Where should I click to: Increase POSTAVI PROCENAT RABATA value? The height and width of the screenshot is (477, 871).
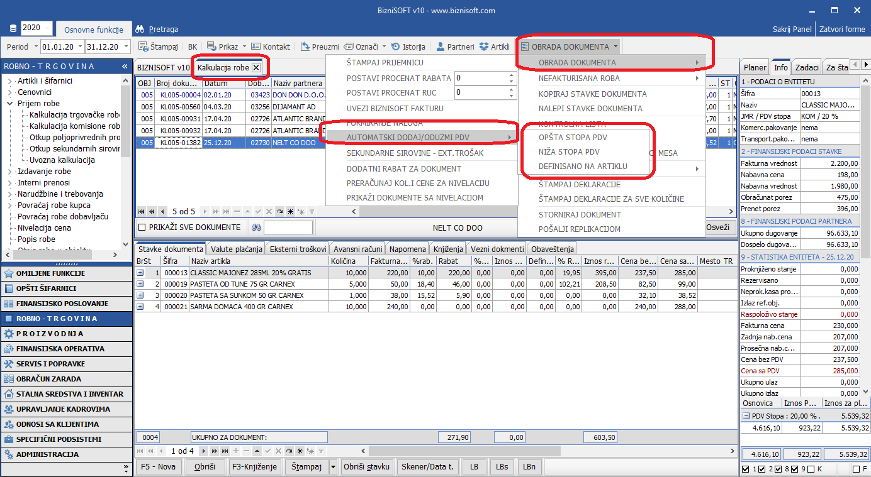511,75
